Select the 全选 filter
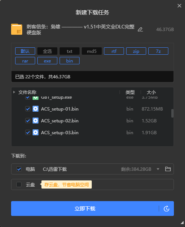The height and width of the screenshot is (227, 185). [47, 51]
